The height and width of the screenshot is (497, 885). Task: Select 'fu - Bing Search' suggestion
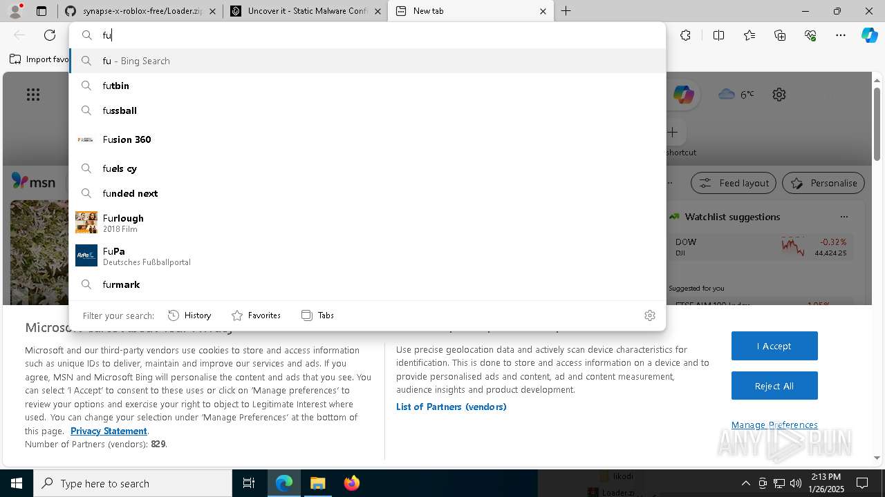click(x=367, y=61)
